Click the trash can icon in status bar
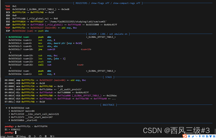This screenshot has height=138, width=216. (x=46, y=136)
